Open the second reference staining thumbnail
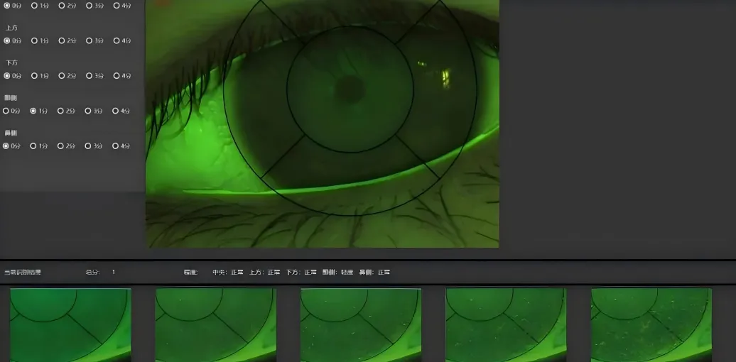Viewport: 736px width, 362px height. tap(215, 324)
